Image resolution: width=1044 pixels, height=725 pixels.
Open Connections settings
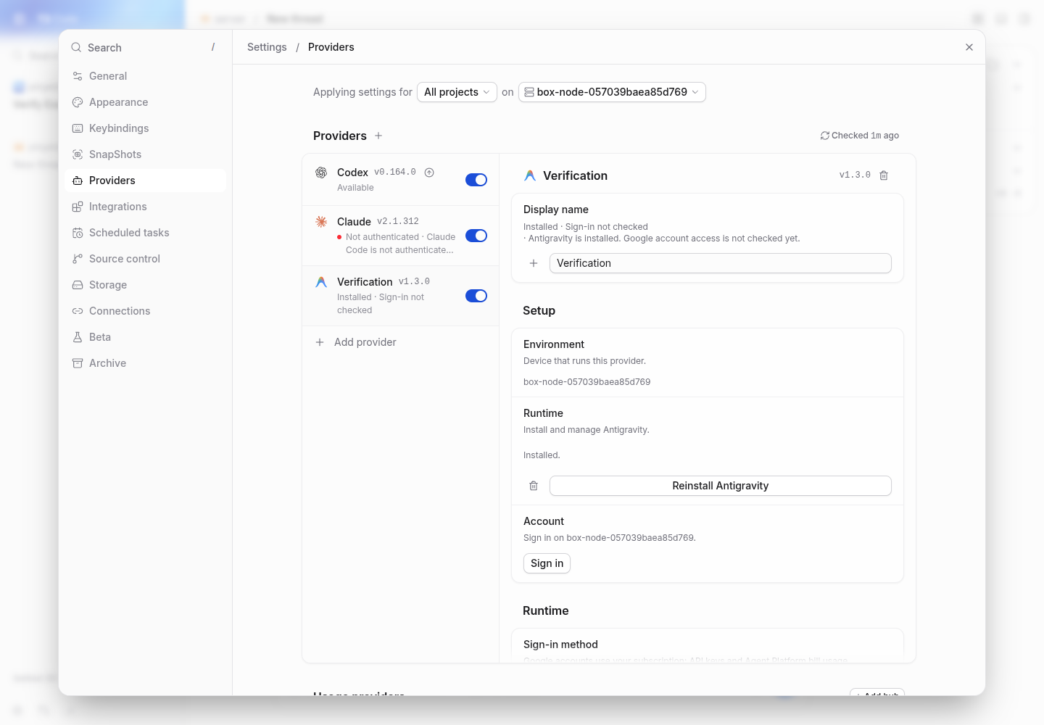(x=145, y=311)
